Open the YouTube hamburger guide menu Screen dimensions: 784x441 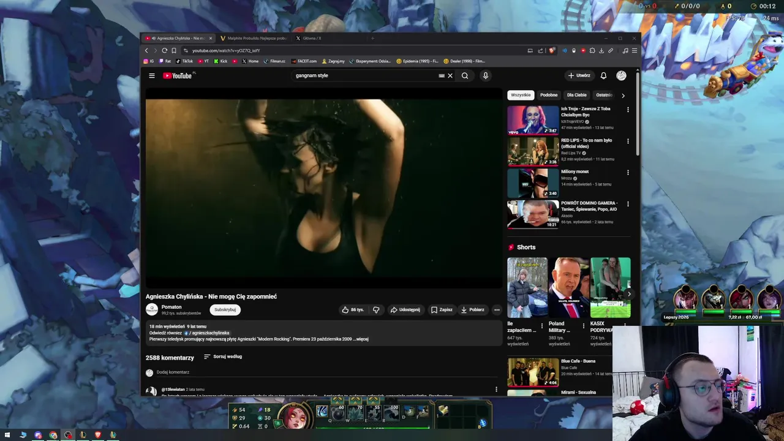[x=152, y=76]
